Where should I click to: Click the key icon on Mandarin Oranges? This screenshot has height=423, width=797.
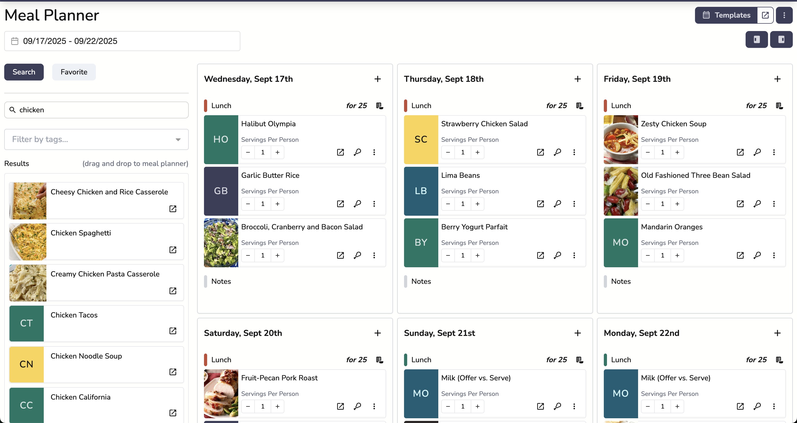click(757, 255)
